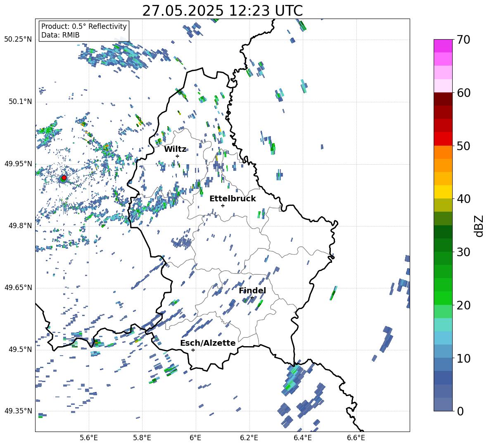Click the colorbar tick label '30'

pyautogui.click(x=463, y=252)
